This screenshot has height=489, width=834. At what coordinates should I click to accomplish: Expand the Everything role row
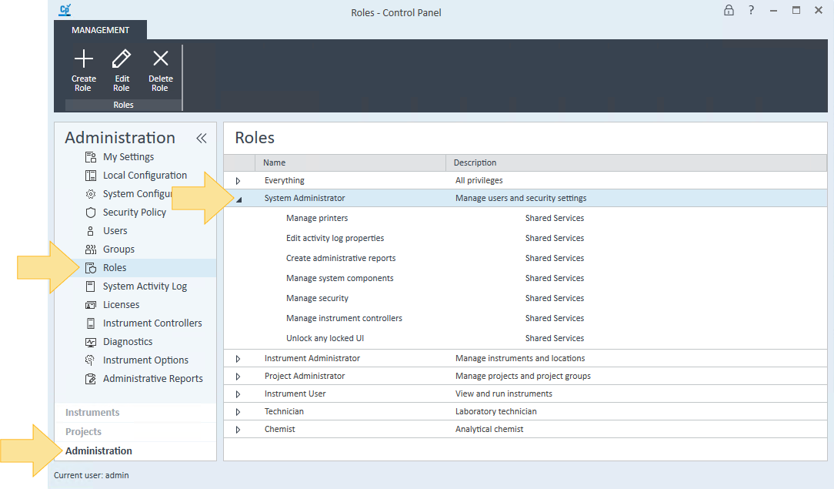tap(239, 181)
